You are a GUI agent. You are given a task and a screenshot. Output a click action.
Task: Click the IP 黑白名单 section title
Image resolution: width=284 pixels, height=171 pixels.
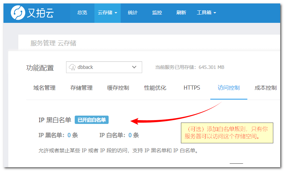click(x=55, y=120)
